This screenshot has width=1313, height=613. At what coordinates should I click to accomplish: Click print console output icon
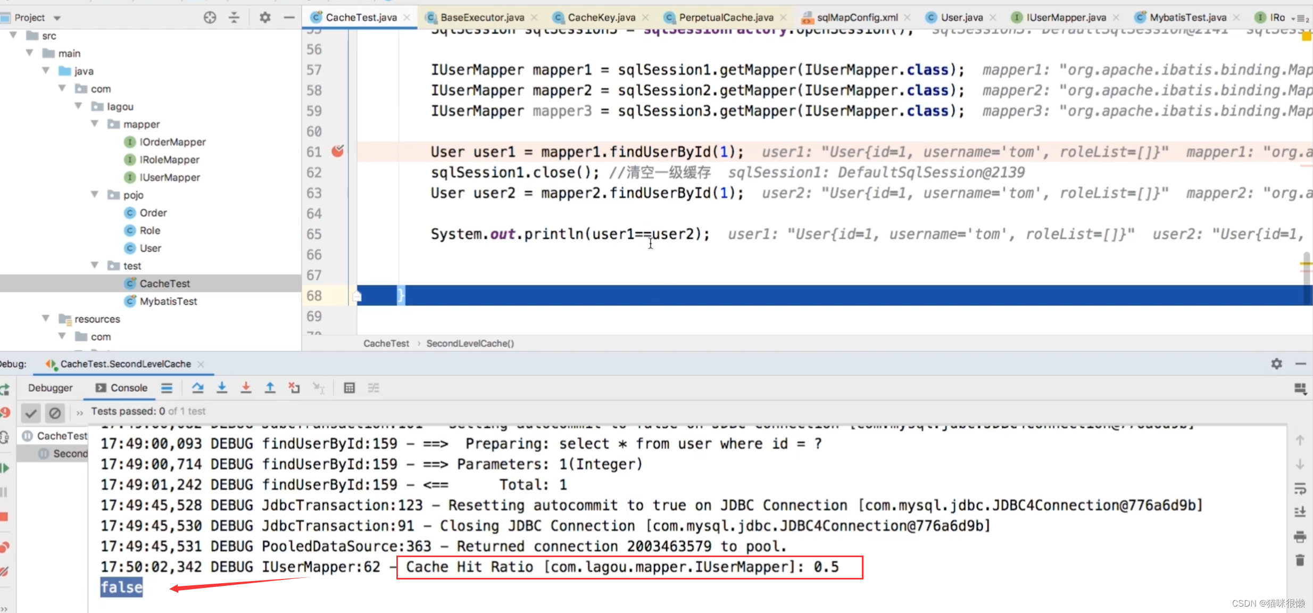(1300, 536)
